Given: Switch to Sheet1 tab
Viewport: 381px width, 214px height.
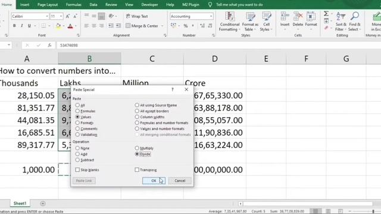Looking at the screenshot, I should (x=20, y=203).
